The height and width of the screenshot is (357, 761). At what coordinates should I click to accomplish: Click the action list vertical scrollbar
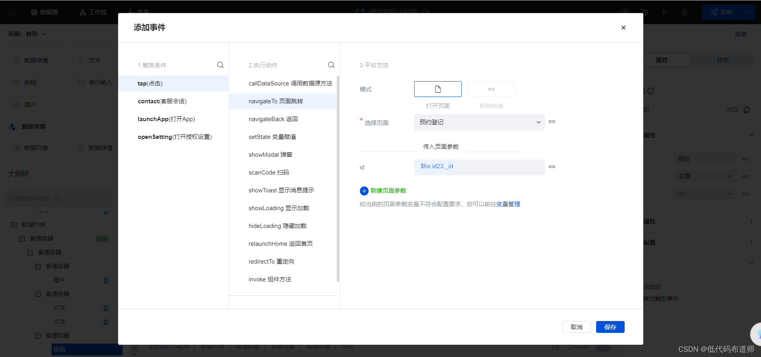(x=338, y=178)
